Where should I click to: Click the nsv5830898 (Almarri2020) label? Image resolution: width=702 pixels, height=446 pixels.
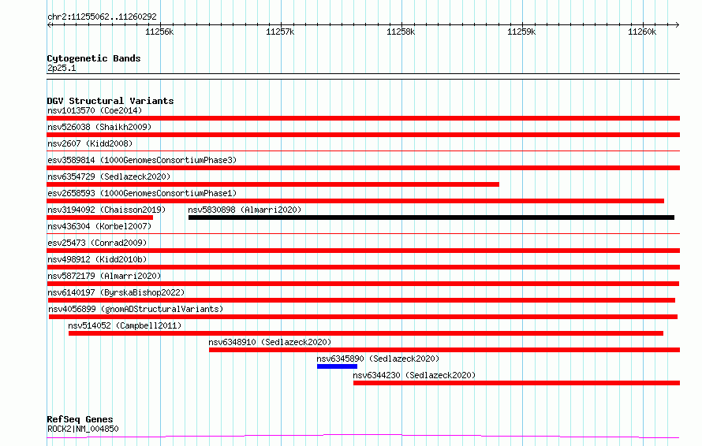pos(245,210)
